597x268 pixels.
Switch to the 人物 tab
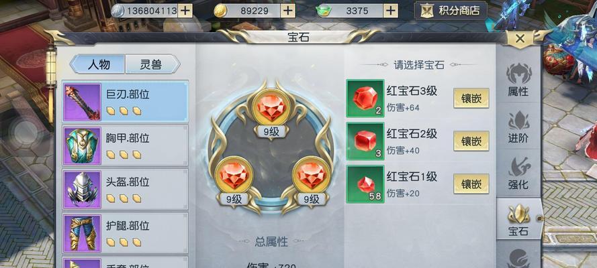pos(99,64)
